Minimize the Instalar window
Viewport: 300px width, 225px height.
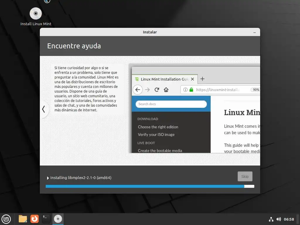(x=255, y=32)
